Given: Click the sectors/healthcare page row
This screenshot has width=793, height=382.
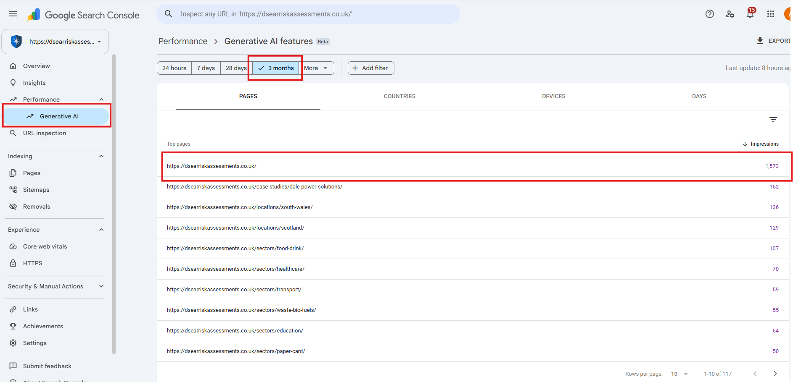Looking at the screenshot, I should (x=473, y=269).
